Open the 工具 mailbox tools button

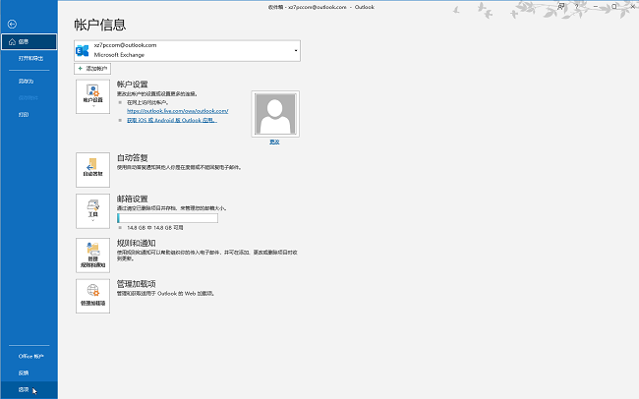(92, 210)
